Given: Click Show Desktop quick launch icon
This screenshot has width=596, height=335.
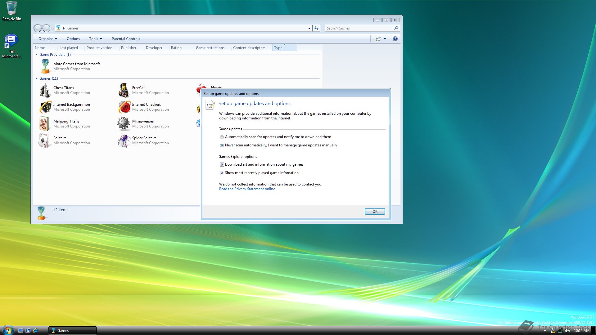Looking at the screenshot, I should [21, 331].
